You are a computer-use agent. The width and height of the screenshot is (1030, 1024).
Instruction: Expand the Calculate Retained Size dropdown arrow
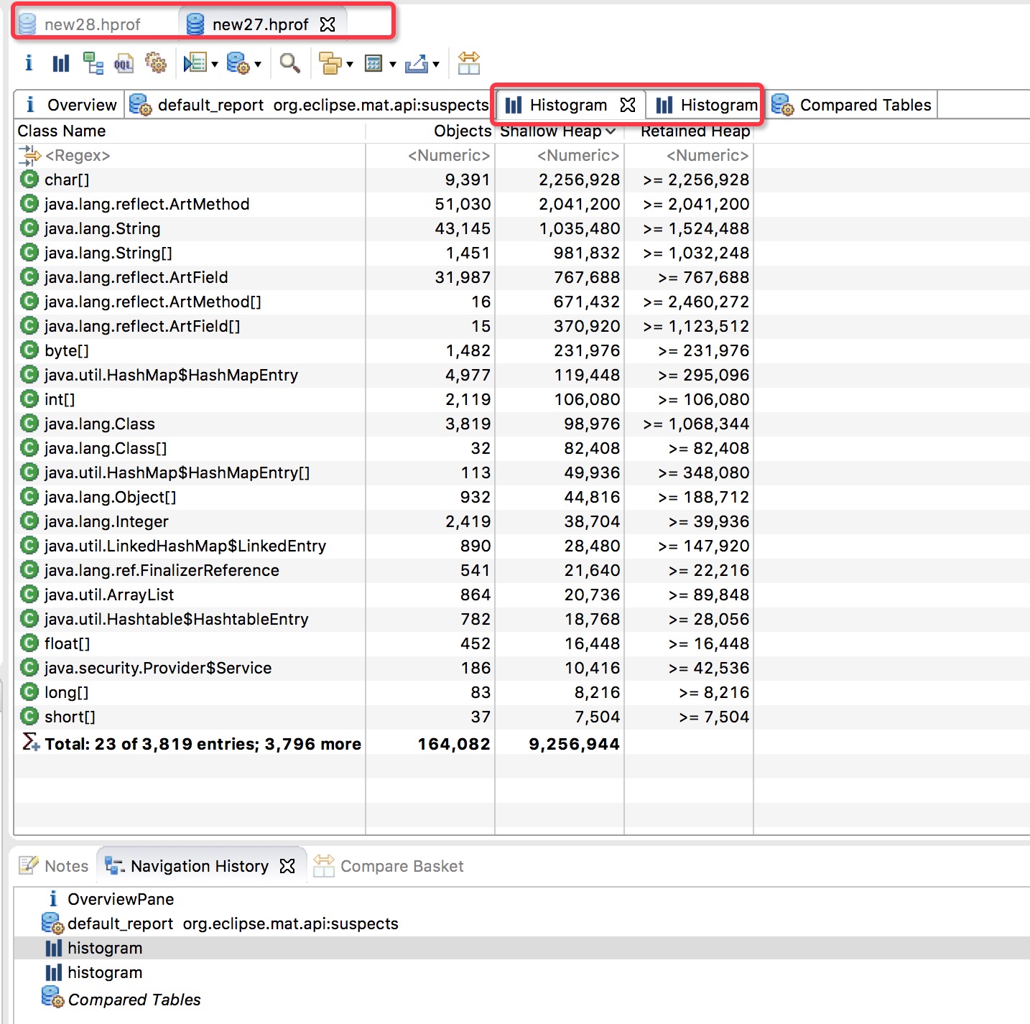393,65
